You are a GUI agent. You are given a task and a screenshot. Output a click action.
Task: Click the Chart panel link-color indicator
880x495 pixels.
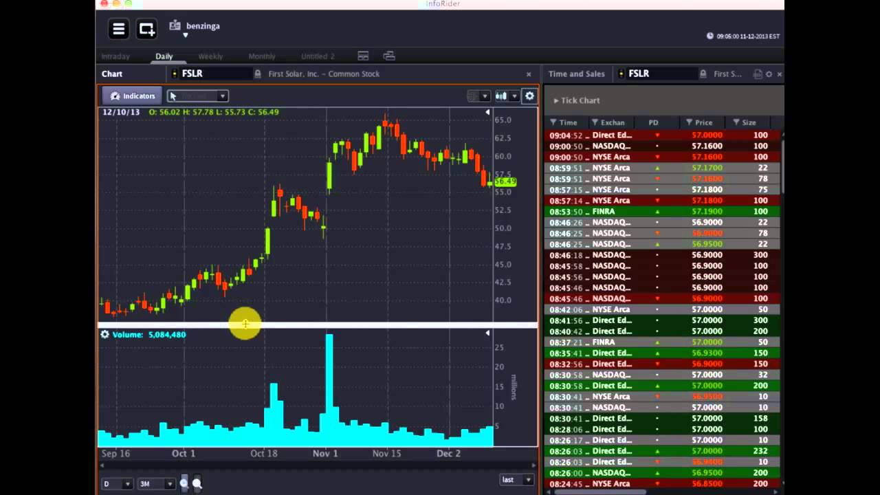[175, 74]
